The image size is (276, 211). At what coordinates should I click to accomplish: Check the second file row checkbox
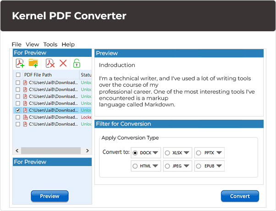[18, 89]
